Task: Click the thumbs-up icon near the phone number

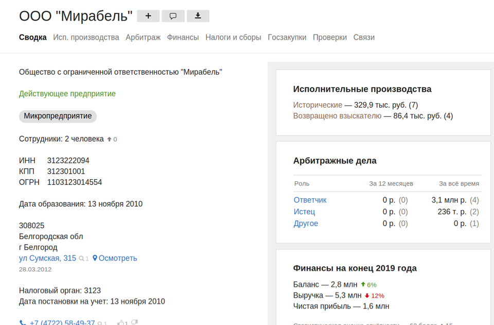Action: [x=121, y=323]
